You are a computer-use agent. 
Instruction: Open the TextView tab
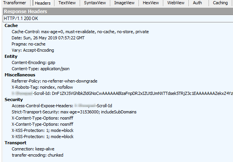tap(67, 3)
